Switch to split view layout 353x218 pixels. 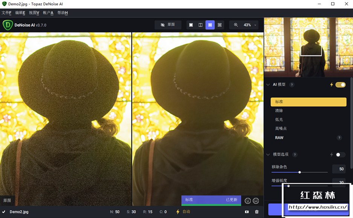tap(200, 25)
